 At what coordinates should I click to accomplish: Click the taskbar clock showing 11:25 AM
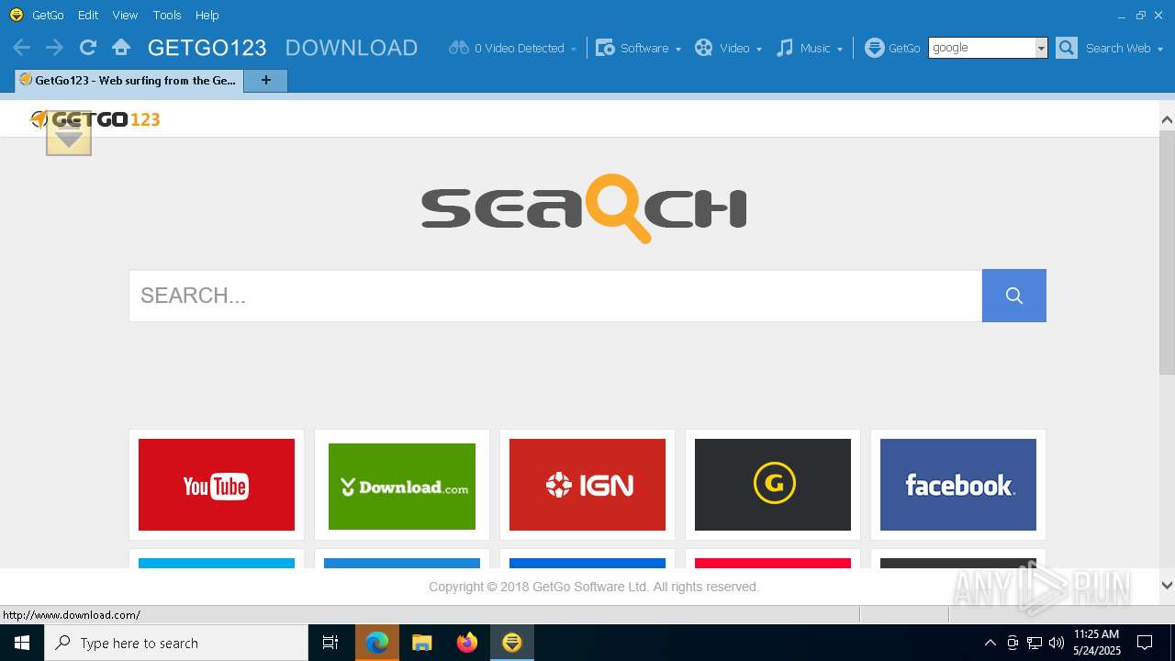(1097, 643)
